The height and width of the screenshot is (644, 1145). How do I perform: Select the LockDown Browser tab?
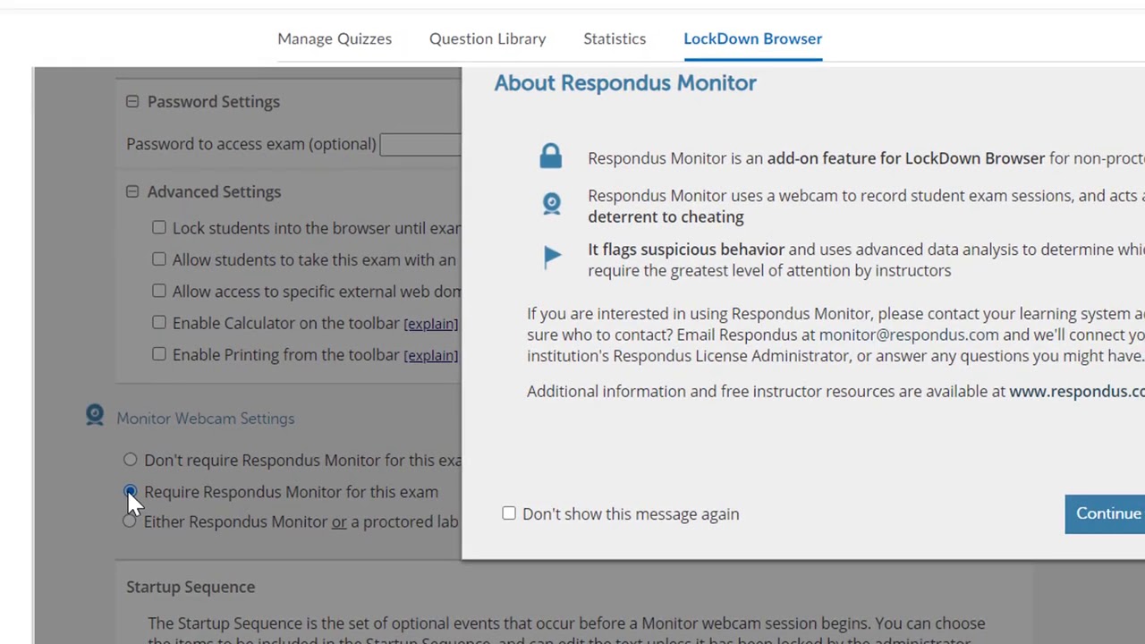point(752,38)
